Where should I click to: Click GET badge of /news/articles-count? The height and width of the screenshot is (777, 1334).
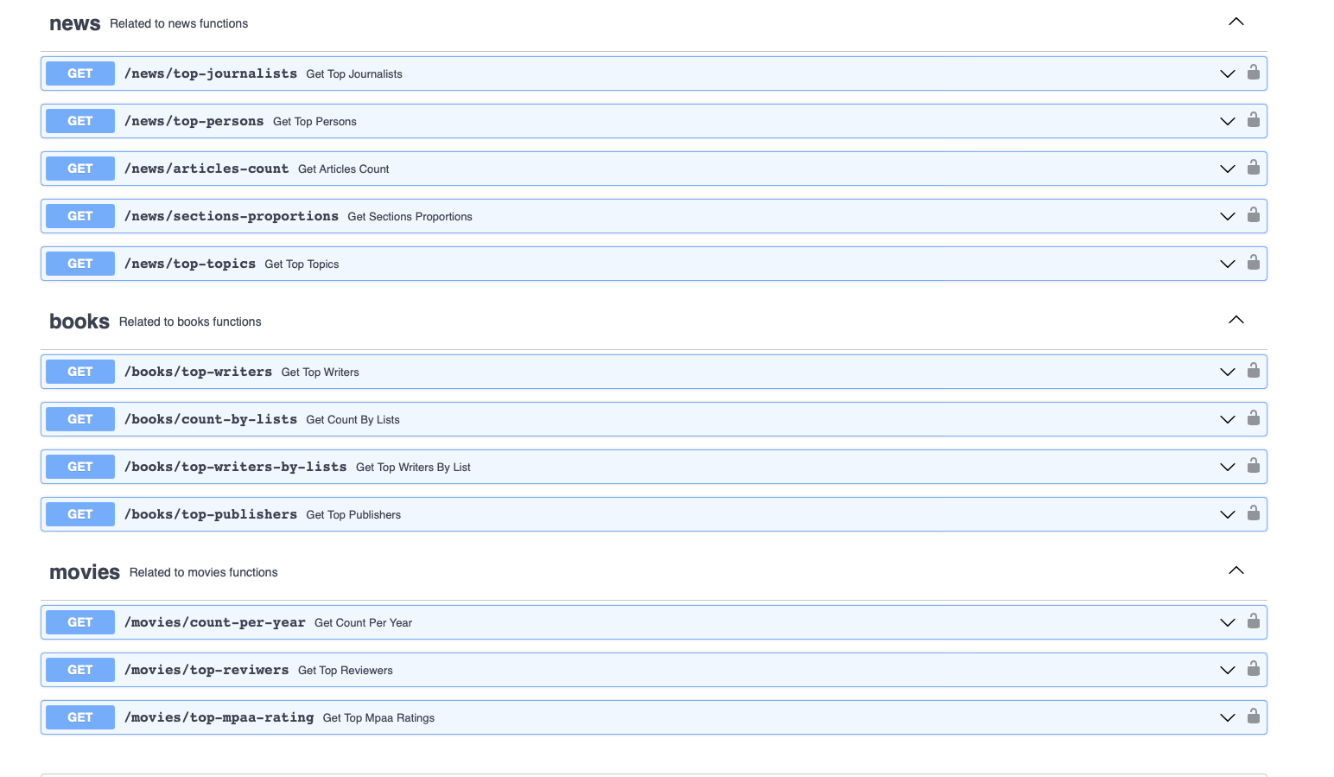pos(80,169)
